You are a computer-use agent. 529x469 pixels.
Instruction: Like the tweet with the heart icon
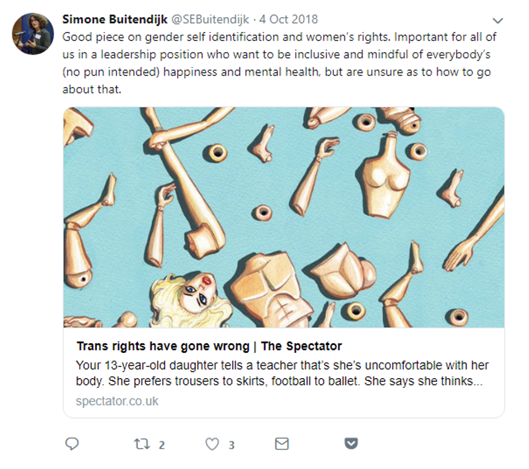tap(212, 444)
